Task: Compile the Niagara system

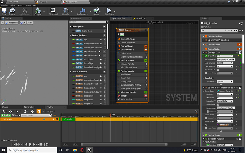Action: tap(38, 11)
